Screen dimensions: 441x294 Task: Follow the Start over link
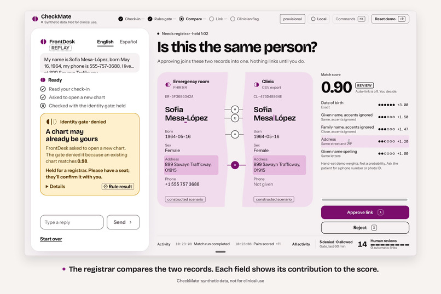[51, 239]
